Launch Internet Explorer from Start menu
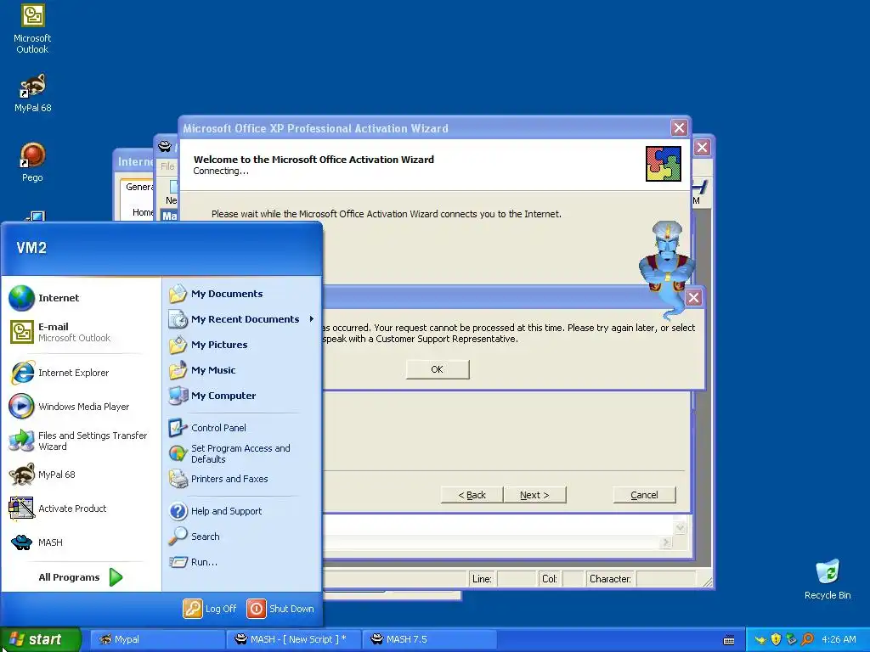 [x=81, y=373]
